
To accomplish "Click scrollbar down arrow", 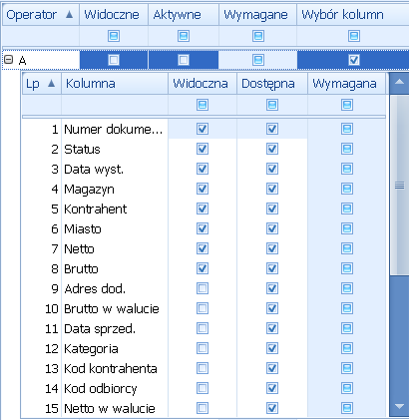I will coord(399,406).
